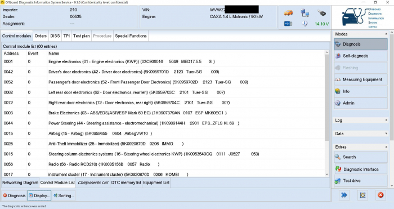Image resolution: width=394 pixels, height=209 pixels.
Task: Click the ignition key status icon
Action: point(321,12)
